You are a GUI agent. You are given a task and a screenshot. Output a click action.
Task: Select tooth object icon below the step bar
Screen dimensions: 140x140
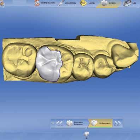pyautogui.click(x=86, y=134)
